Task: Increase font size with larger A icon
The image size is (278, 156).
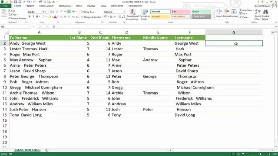Action: [53, 12]
